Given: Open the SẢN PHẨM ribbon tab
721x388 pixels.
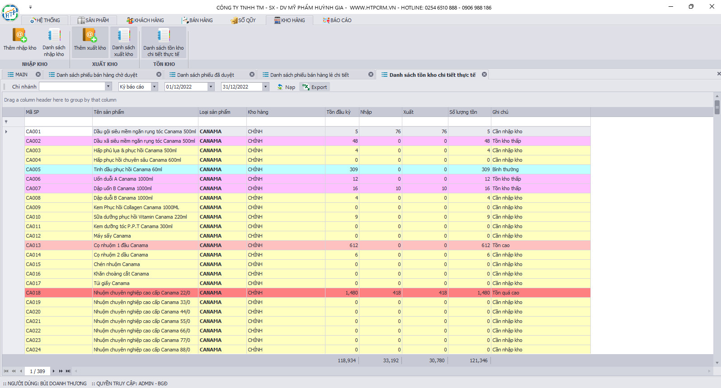Looking at the screenshot, I should coord(93,20).
